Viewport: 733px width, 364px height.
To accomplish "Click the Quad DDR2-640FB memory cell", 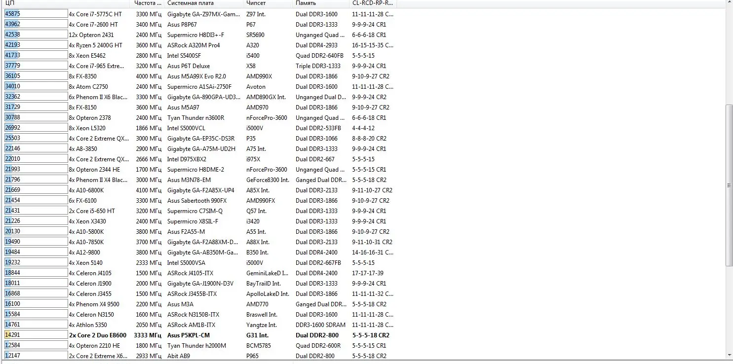I will [x=319, y=56].
